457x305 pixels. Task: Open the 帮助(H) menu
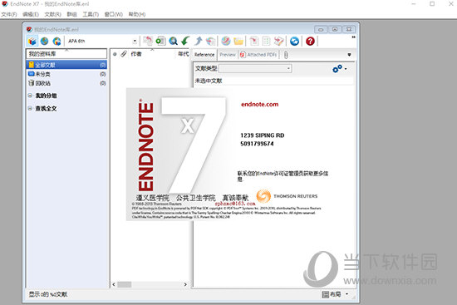(137, 14)
